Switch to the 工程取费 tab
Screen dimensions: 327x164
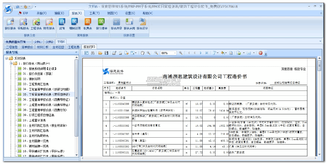(x=74, y=47)
